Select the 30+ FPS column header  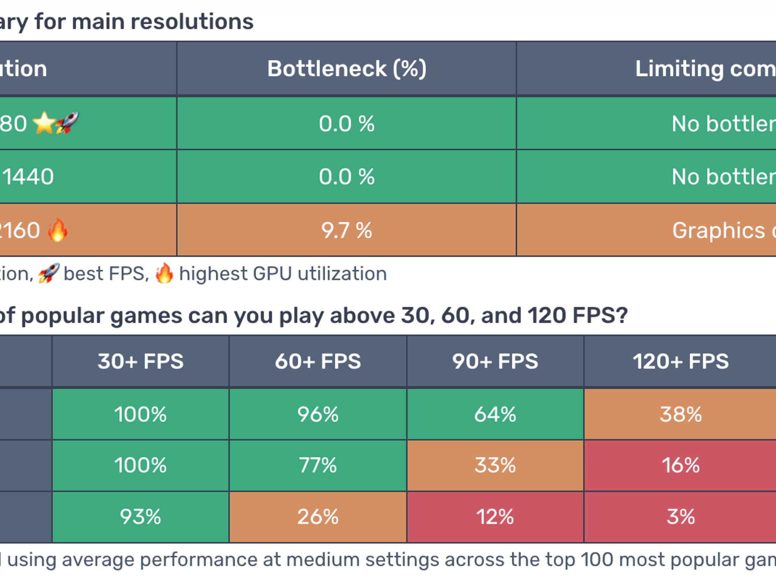tap(141, 361)
